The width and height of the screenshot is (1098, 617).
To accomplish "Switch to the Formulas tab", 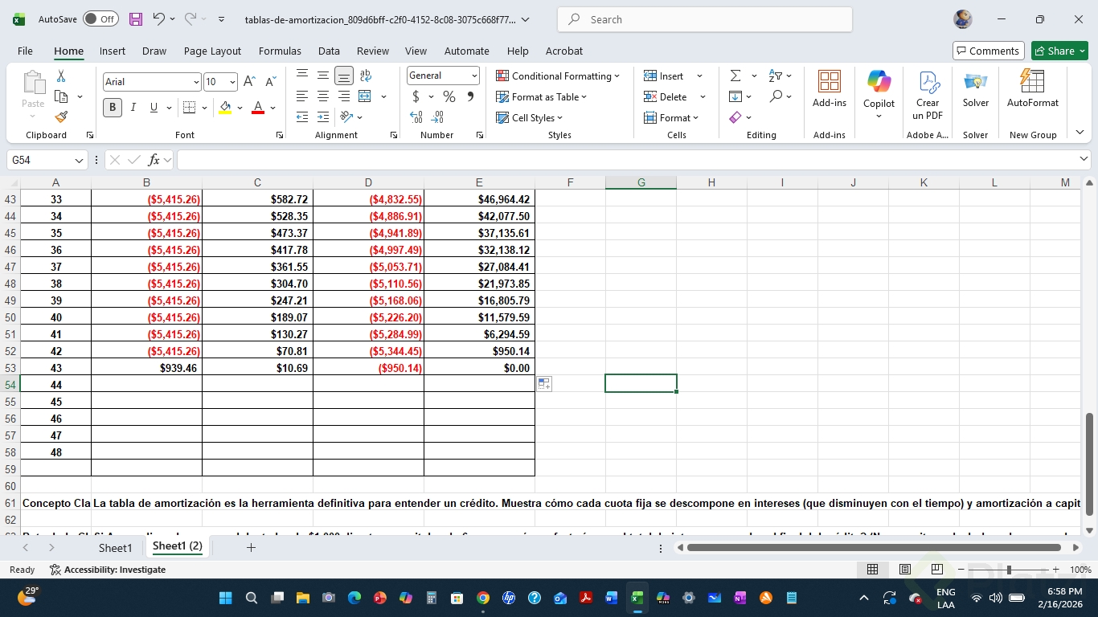I will (x=280, y=51).
